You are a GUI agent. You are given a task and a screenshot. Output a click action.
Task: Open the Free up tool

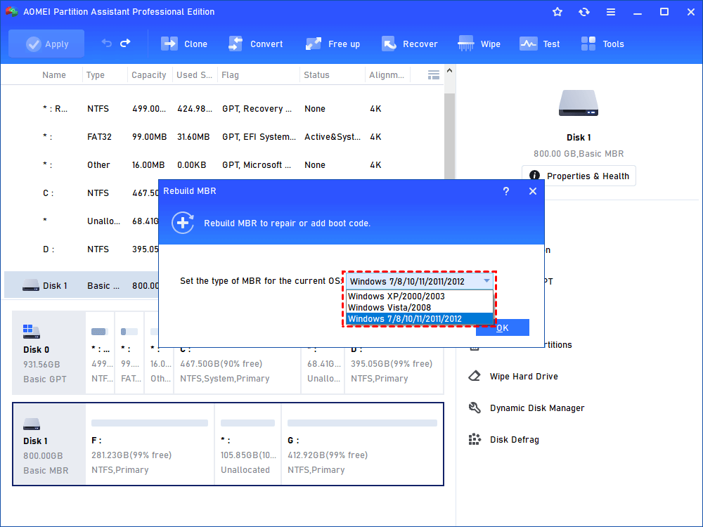tap(333, 44)
